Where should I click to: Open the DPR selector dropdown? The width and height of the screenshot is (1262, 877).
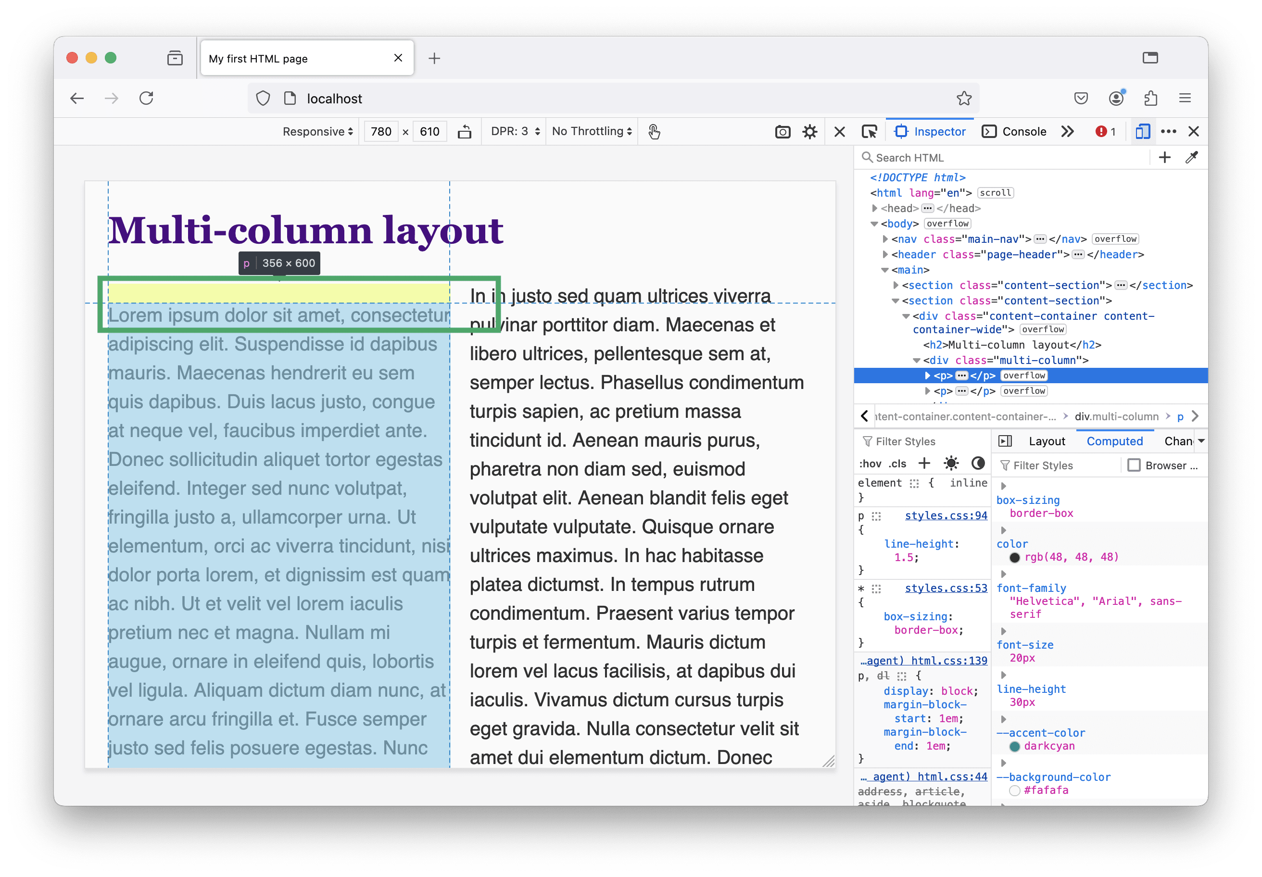[515, 131]
